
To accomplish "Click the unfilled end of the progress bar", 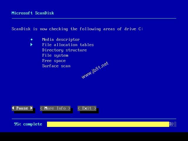I will tap(173, 124).
